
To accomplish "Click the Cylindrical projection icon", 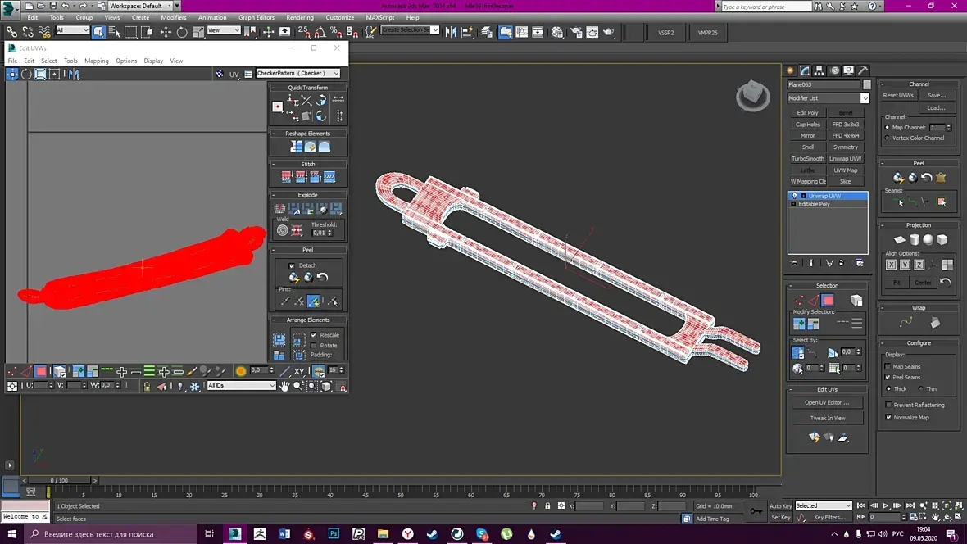I will [x=914, y=239].
